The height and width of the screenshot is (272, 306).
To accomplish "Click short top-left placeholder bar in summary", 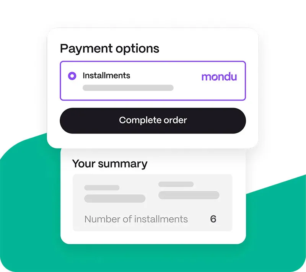I will [102, 187].
